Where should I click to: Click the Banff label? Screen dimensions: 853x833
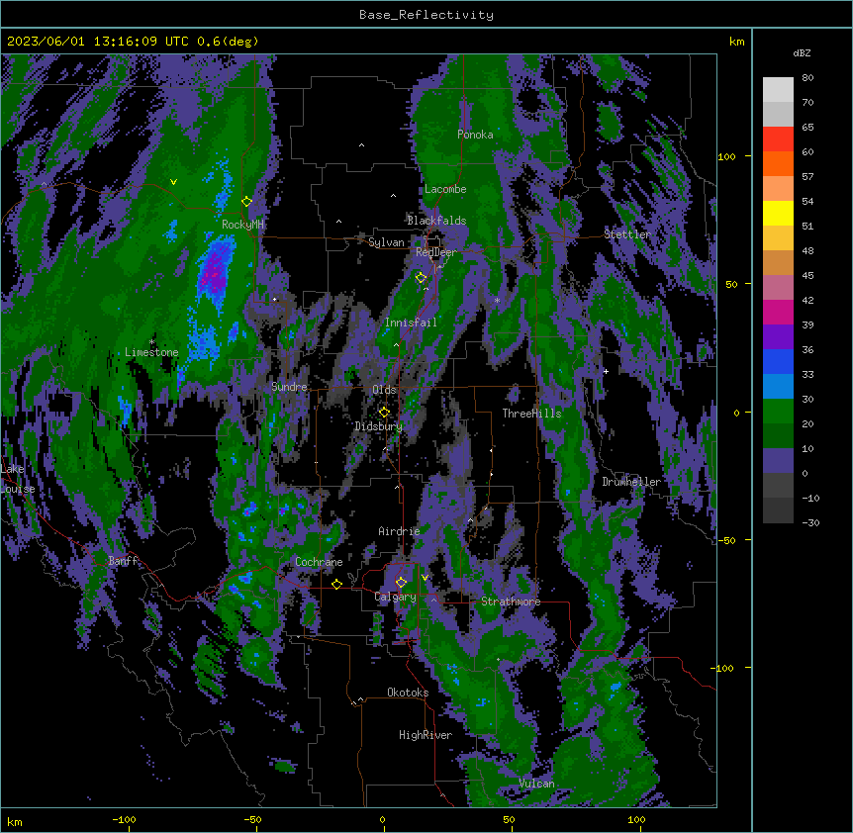coord(123,561)
